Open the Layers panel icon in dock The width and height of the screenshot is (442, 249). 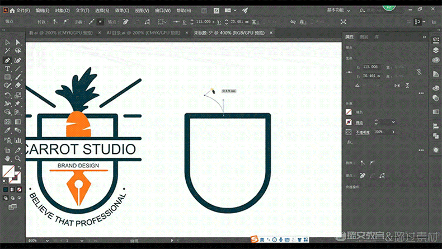[436, 50]
